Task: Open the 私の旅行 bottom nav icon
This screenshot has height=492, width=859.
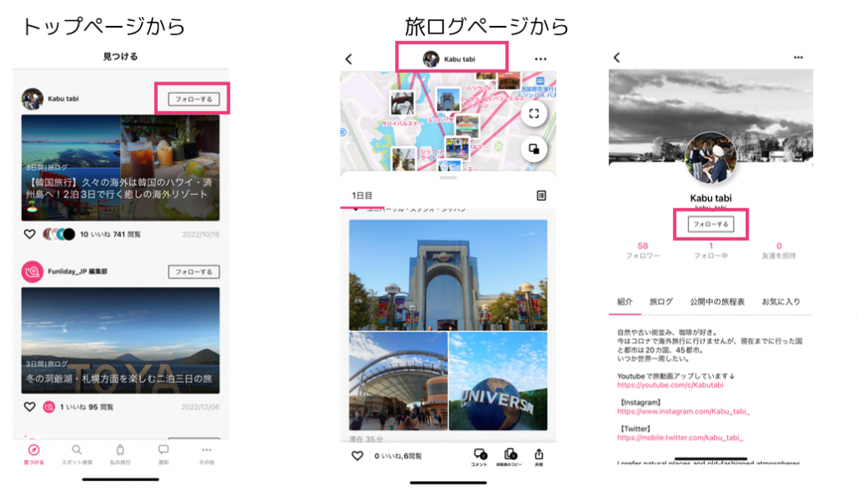Action: click(120, 451)
